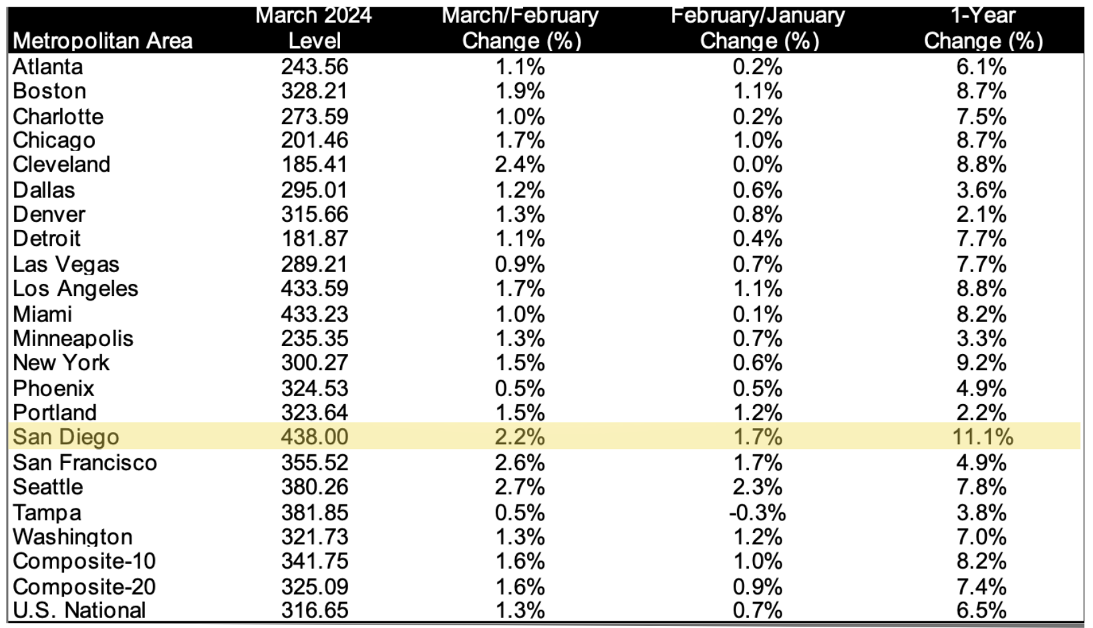The width and height of the screenshot is (1093, 628).
Task: Select Tampa's -0.3% February/January value
Action: click(757, 512)
